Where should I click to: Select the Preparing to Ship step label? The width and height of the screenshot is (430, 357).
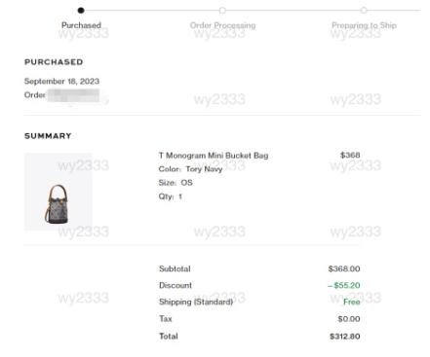[x=364, y=25]
